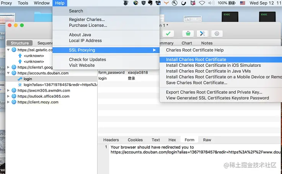Select the login tree row
This screenshot has width=282, height=174.
pyautogui.click(x=51, y=79)
